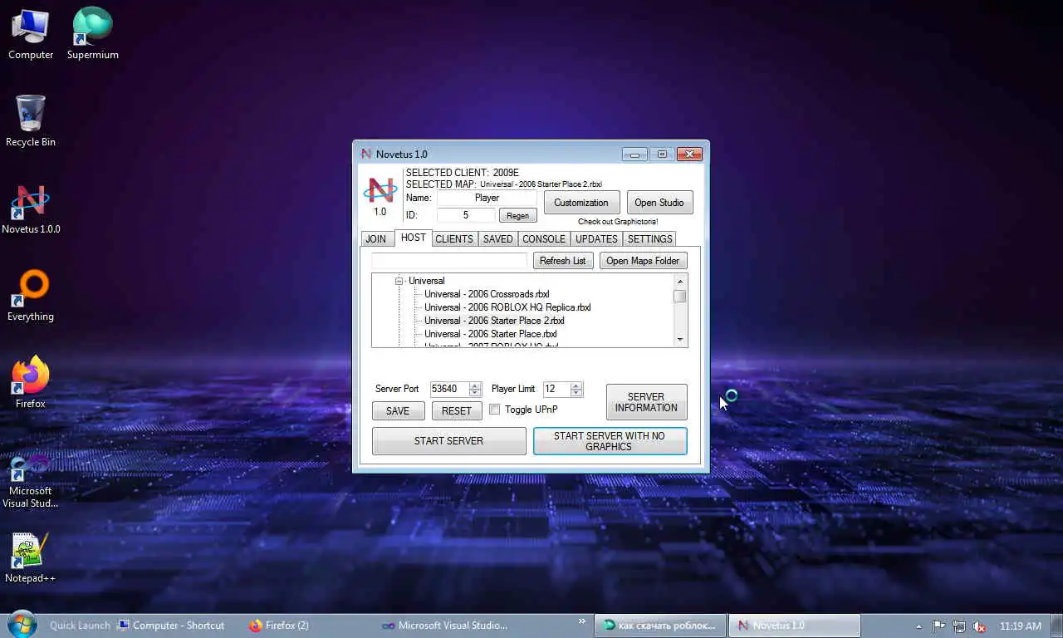Toggle the UPnP checkbox
Viewport: 1063px width, 638px height.
[x=495, y=410]
